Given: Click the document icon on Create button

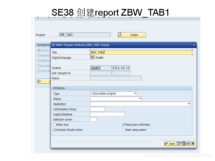Looking at the screenshot, I should pyautogui.click(x=120, y=34).
